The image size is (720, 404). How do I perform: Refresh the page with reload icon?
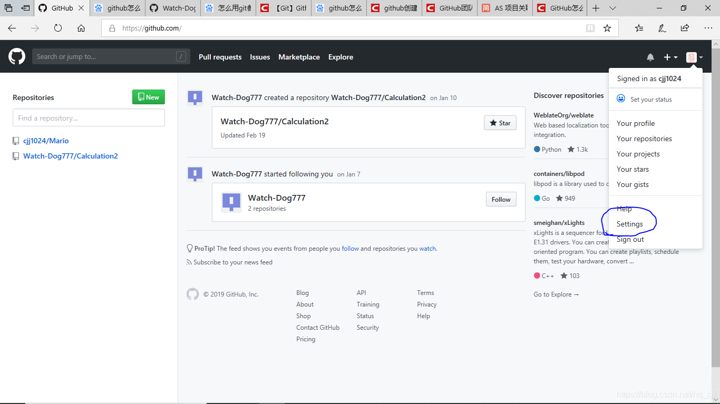click(x=58, y=28)
